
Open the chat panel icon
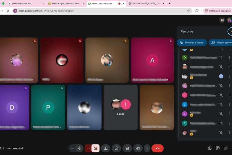[x=218, y=148]
